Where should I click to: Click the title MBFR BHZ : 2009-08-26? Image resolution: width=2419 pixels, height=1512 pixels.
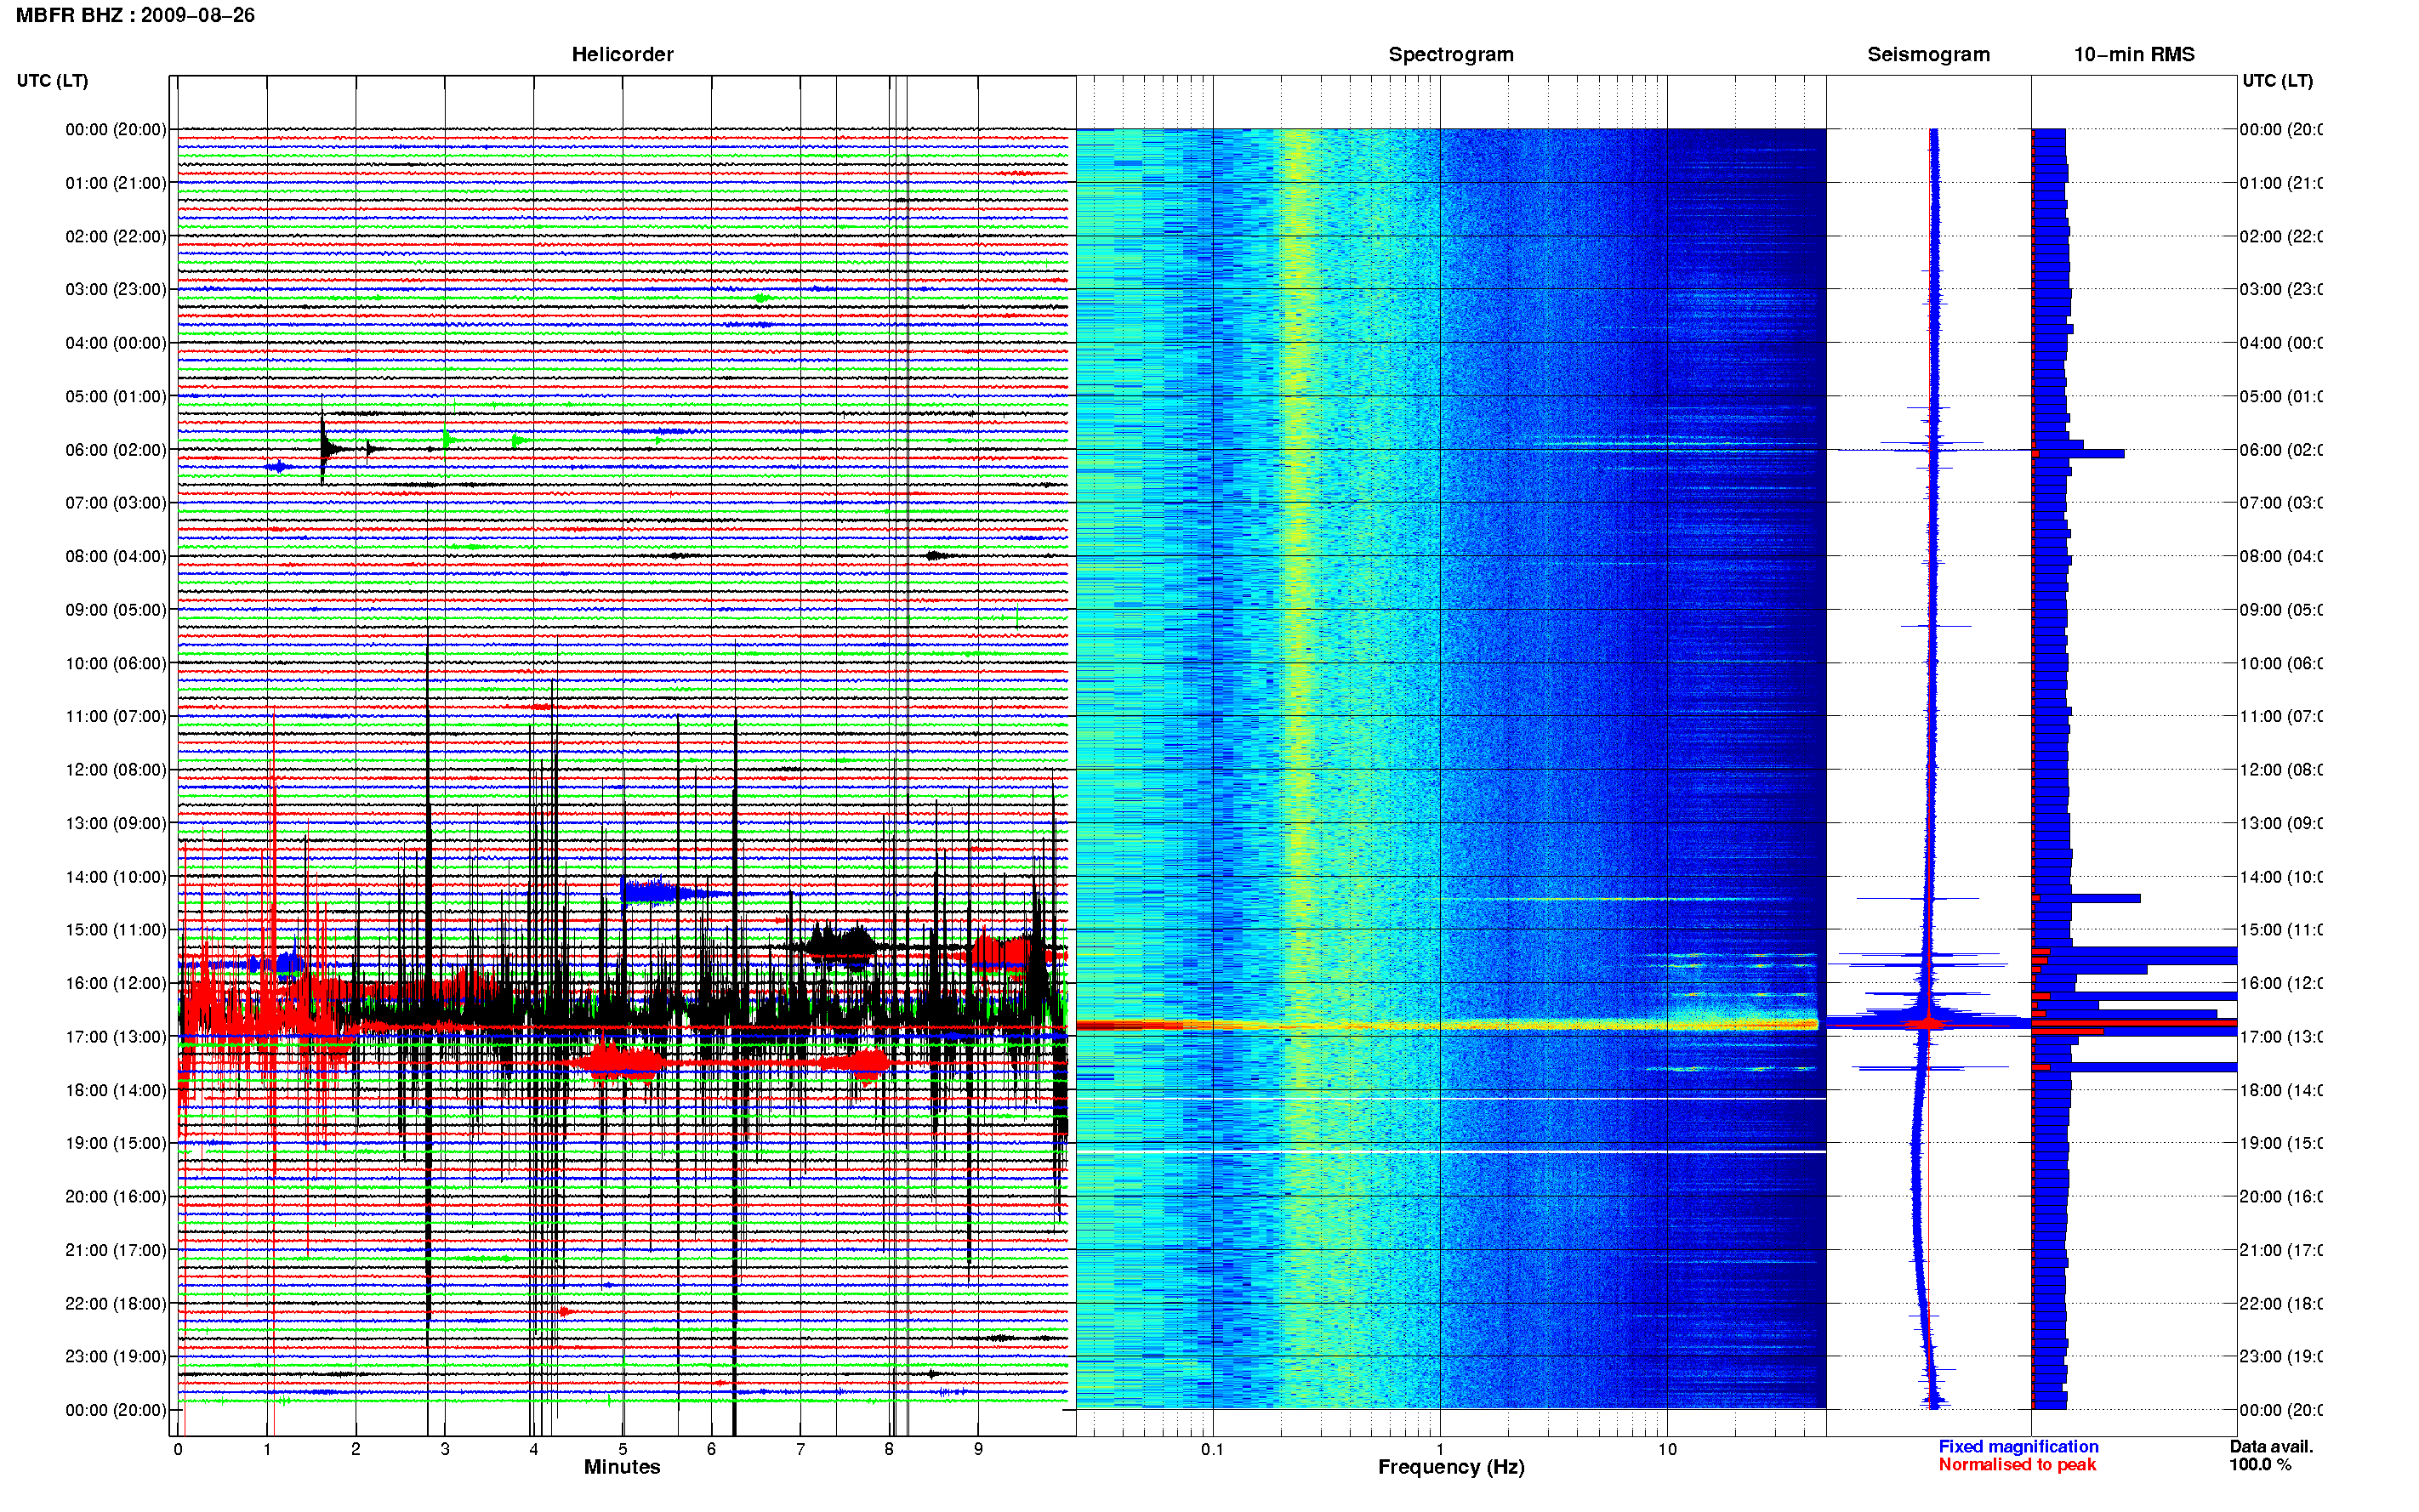pyautogui.click(x=135, y=15)
